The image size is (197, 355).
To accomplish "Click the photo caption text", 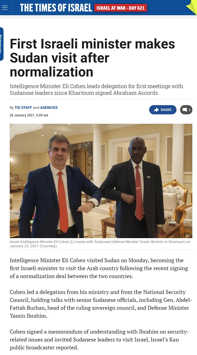I will [x=100, y=244].
